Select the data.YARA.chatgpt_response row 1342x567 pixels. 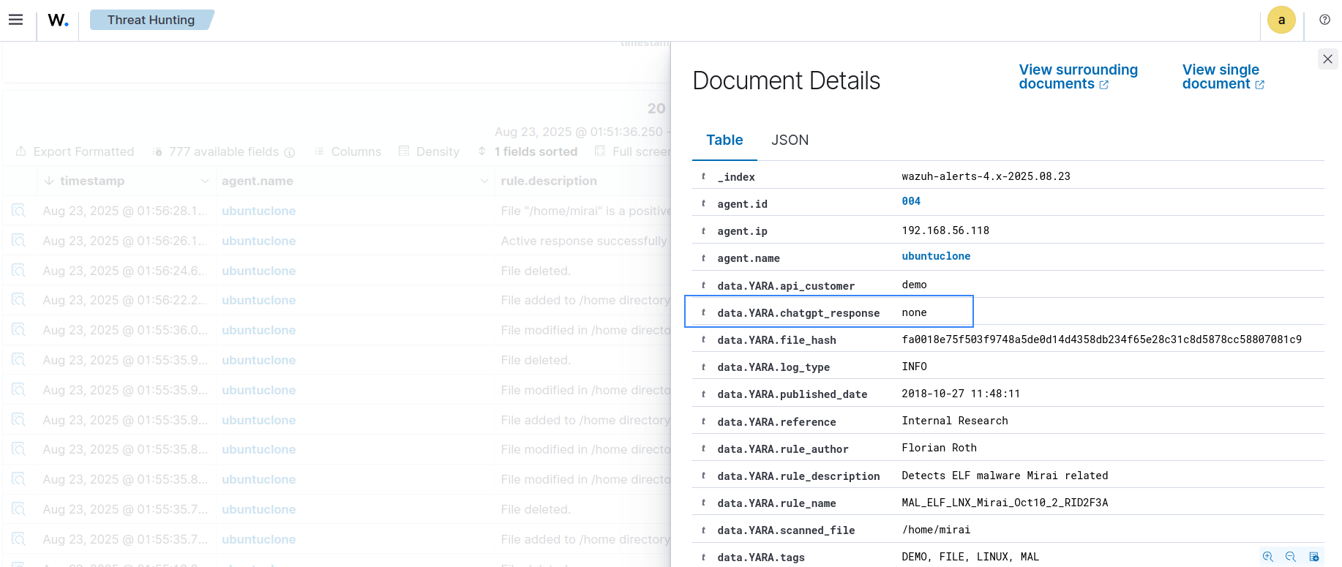point(828,312)
